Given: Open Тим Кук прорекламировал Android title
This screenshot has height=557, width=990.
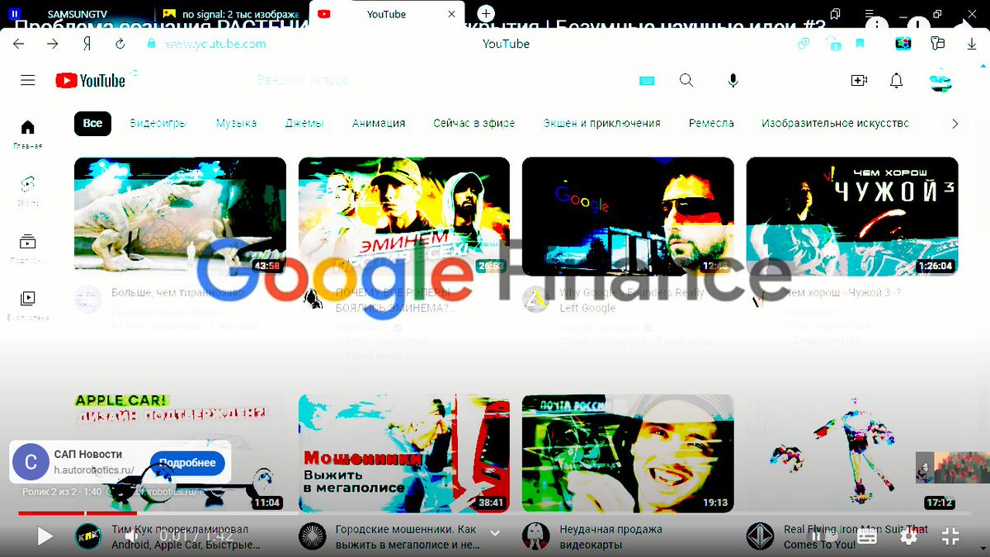Looking at the screenshot, I should click(x=186, y=536).
